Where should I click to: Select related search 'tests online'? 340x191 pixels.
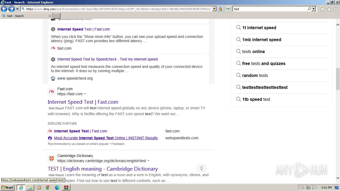point(282,51)
